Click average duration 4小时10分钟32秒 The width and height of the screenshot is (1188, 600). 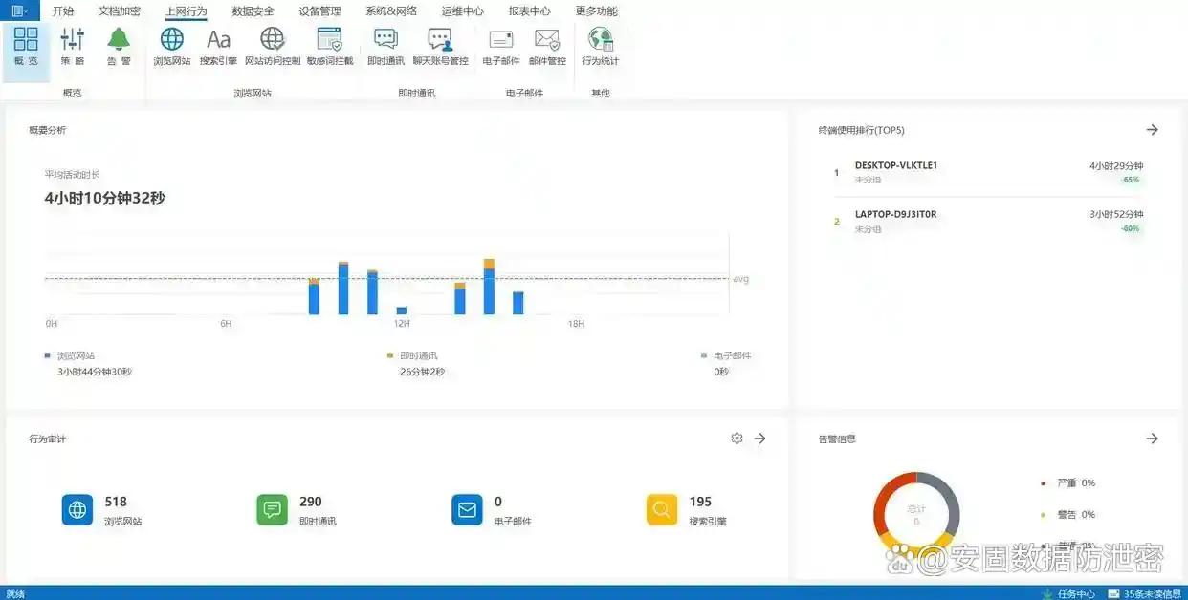(x=104, y=199)
